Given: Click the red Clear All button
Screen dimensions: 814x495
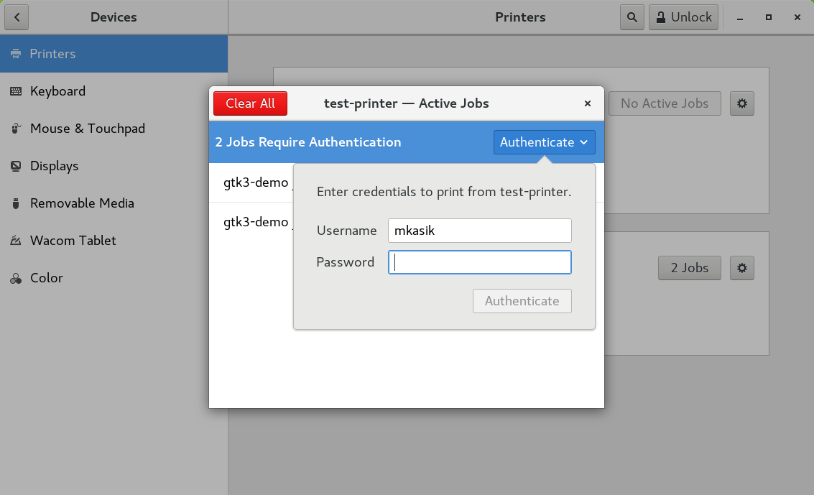Looking at the screenshot, I should tap(250, 103).
